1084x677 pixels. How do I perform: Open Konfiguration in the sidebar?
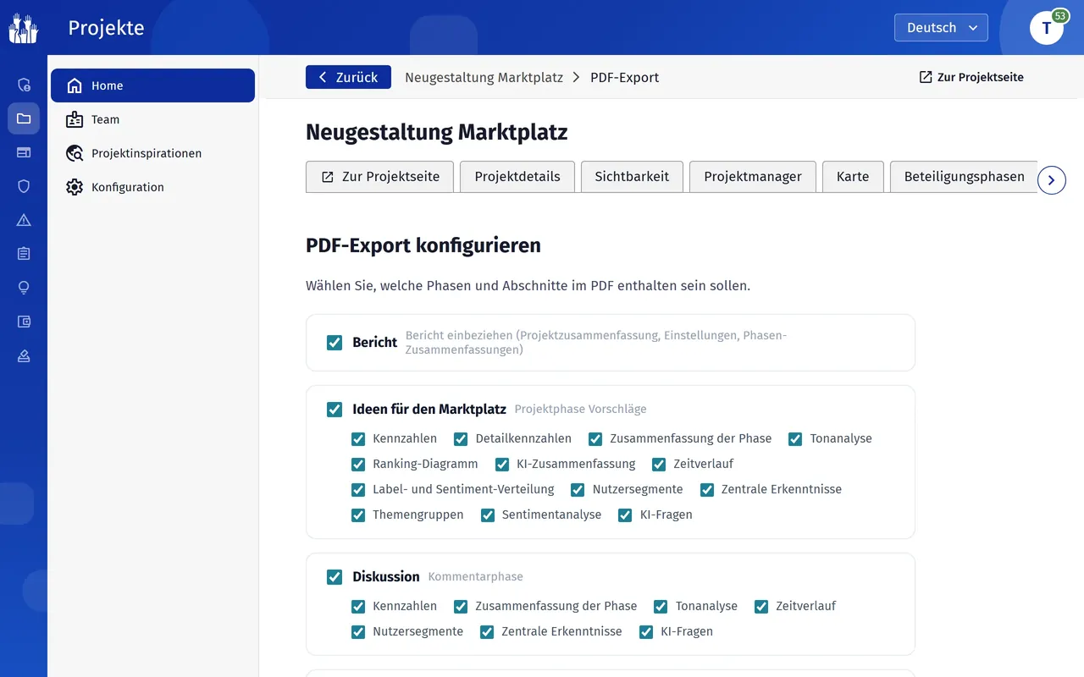pos(152,187)
